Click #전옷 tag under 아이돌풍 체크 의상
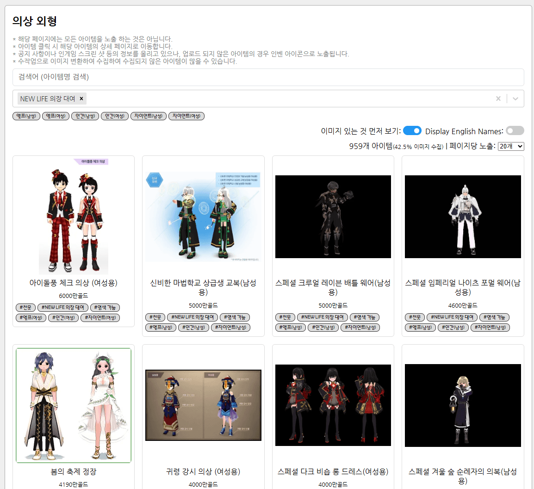 [x=25, y=307]
